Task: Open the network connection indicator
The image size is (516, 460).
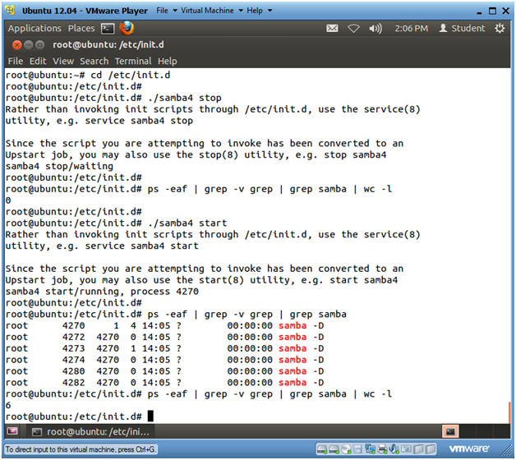Action: click(x=353, y=29)
